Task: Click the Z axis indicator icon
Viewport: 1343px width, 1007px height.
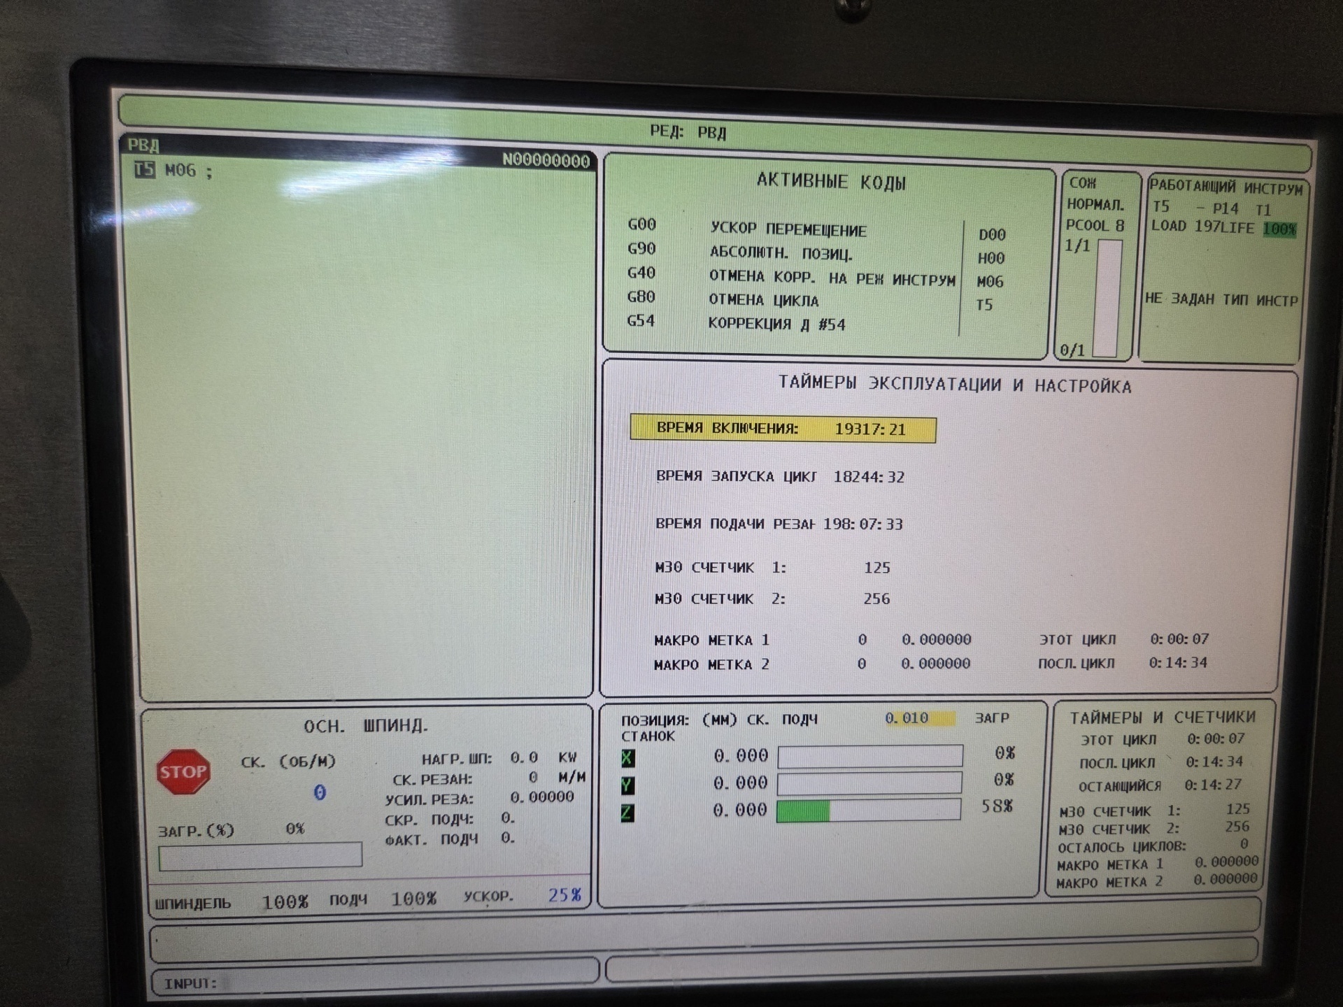Action: coord(627,813)
